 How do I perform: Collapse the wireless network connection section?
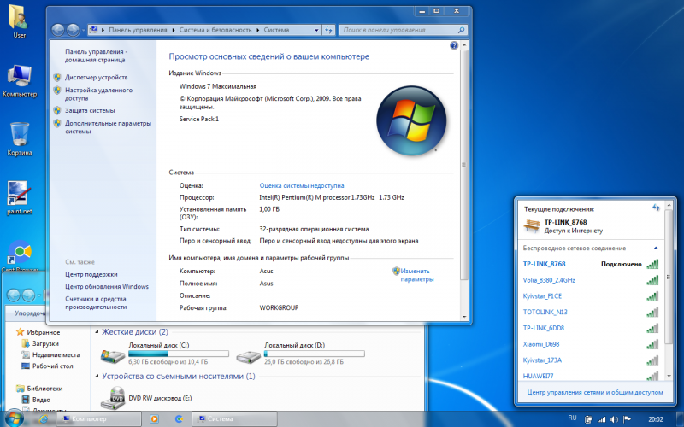(x=656, y=248)
